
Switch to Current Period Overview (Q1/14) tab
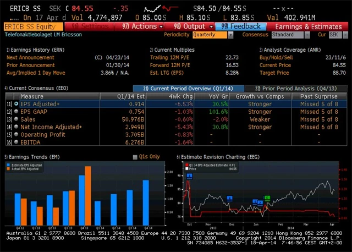pyautogui.click(x=188, y=88)
